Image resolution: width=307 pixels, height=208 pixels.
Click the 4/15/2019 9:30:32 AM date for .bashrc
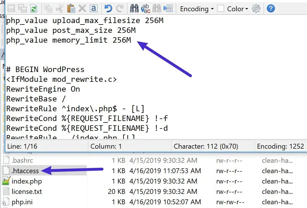pyautogui.click(x=163, y=160)
